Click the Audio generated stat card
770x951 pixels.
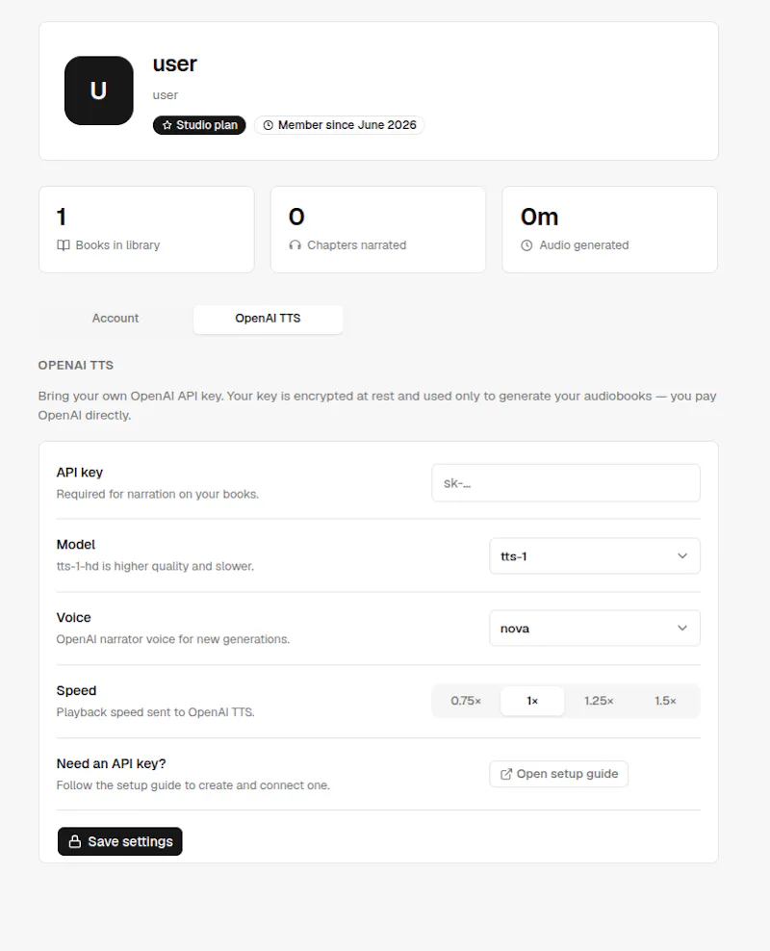610,229
